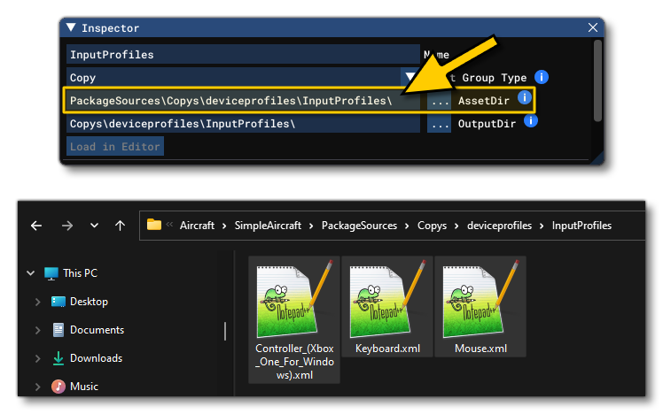Viewport: 663px width, 414px height.
Task: Edit the AssetDir path field
Action: 243,101
